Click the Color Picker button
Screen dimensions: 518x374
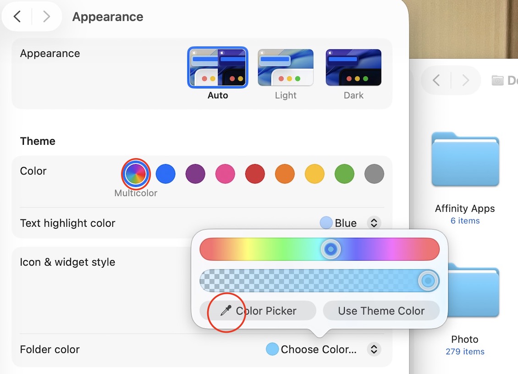(258, 311)
